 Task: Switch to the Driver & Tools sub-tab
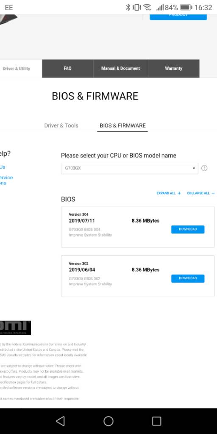61,125
